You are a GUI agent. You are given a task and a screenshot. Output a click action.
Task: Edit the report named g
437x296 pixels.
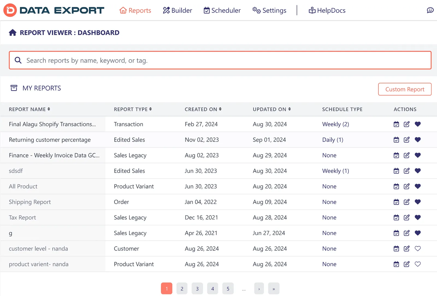coord(407,233)
